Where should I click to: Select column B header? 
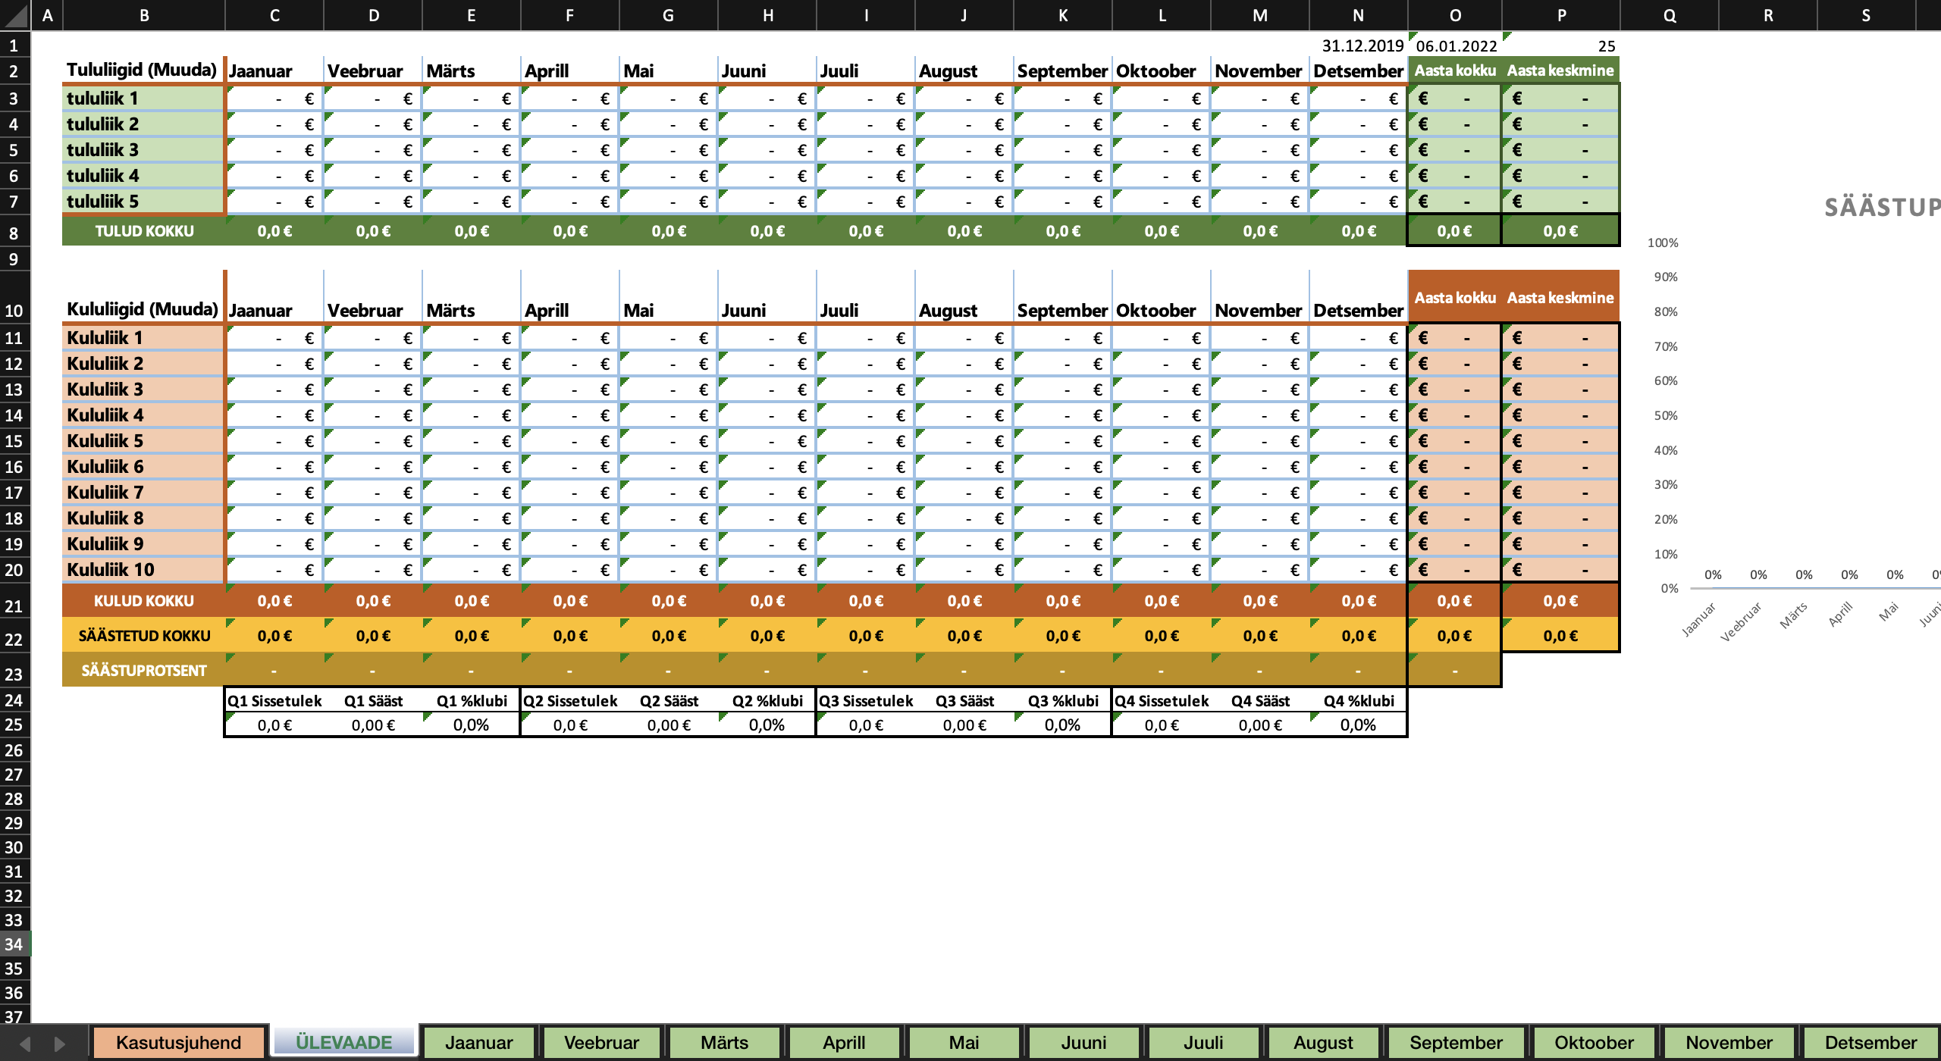point(144,15)
